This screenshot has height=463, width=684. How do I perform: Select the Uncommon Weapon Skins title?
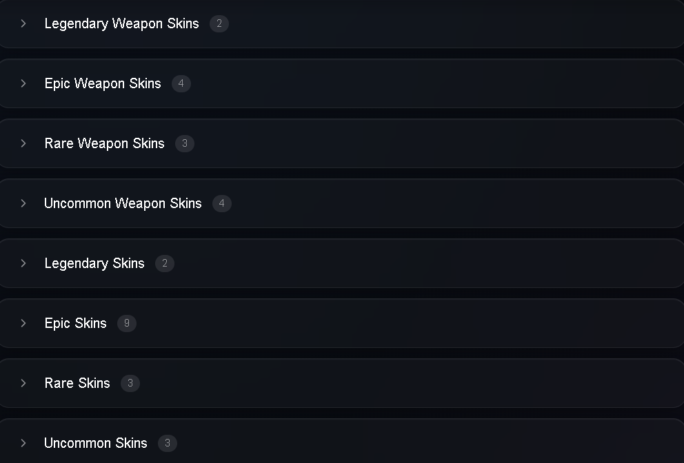click(x=123, y=203)
